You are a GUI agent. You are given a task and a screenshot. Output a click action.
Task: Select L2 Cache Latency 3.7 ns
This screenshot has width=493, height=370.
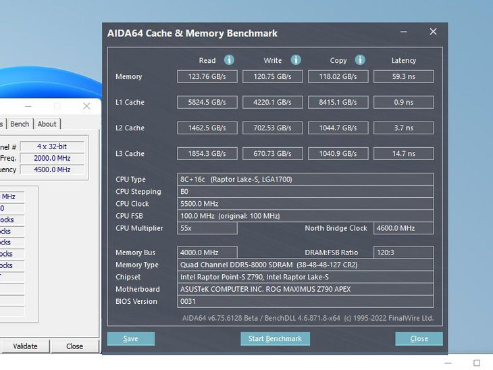tap(404, 128)
